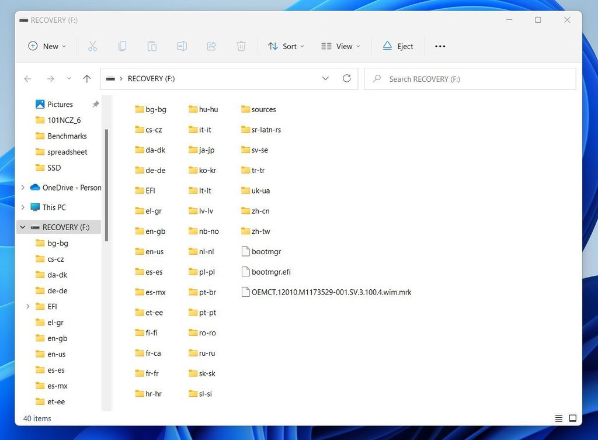Click the Cut scissors icon in toolbar

click(92, 46)
